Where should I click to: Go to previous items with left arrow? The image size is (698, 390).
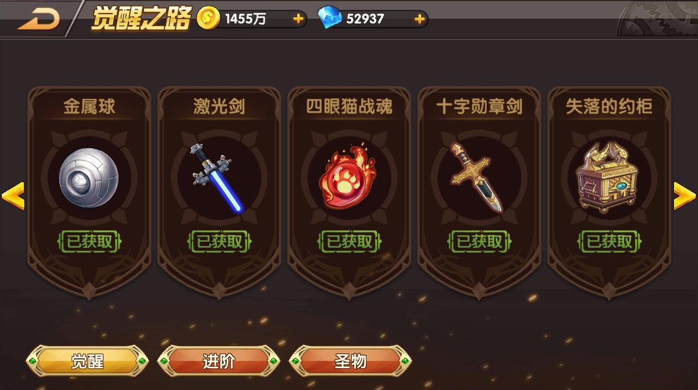(13, 196)
